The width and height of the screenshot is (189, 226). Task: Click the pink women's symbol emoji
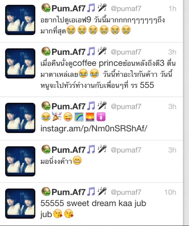(101, 117)
